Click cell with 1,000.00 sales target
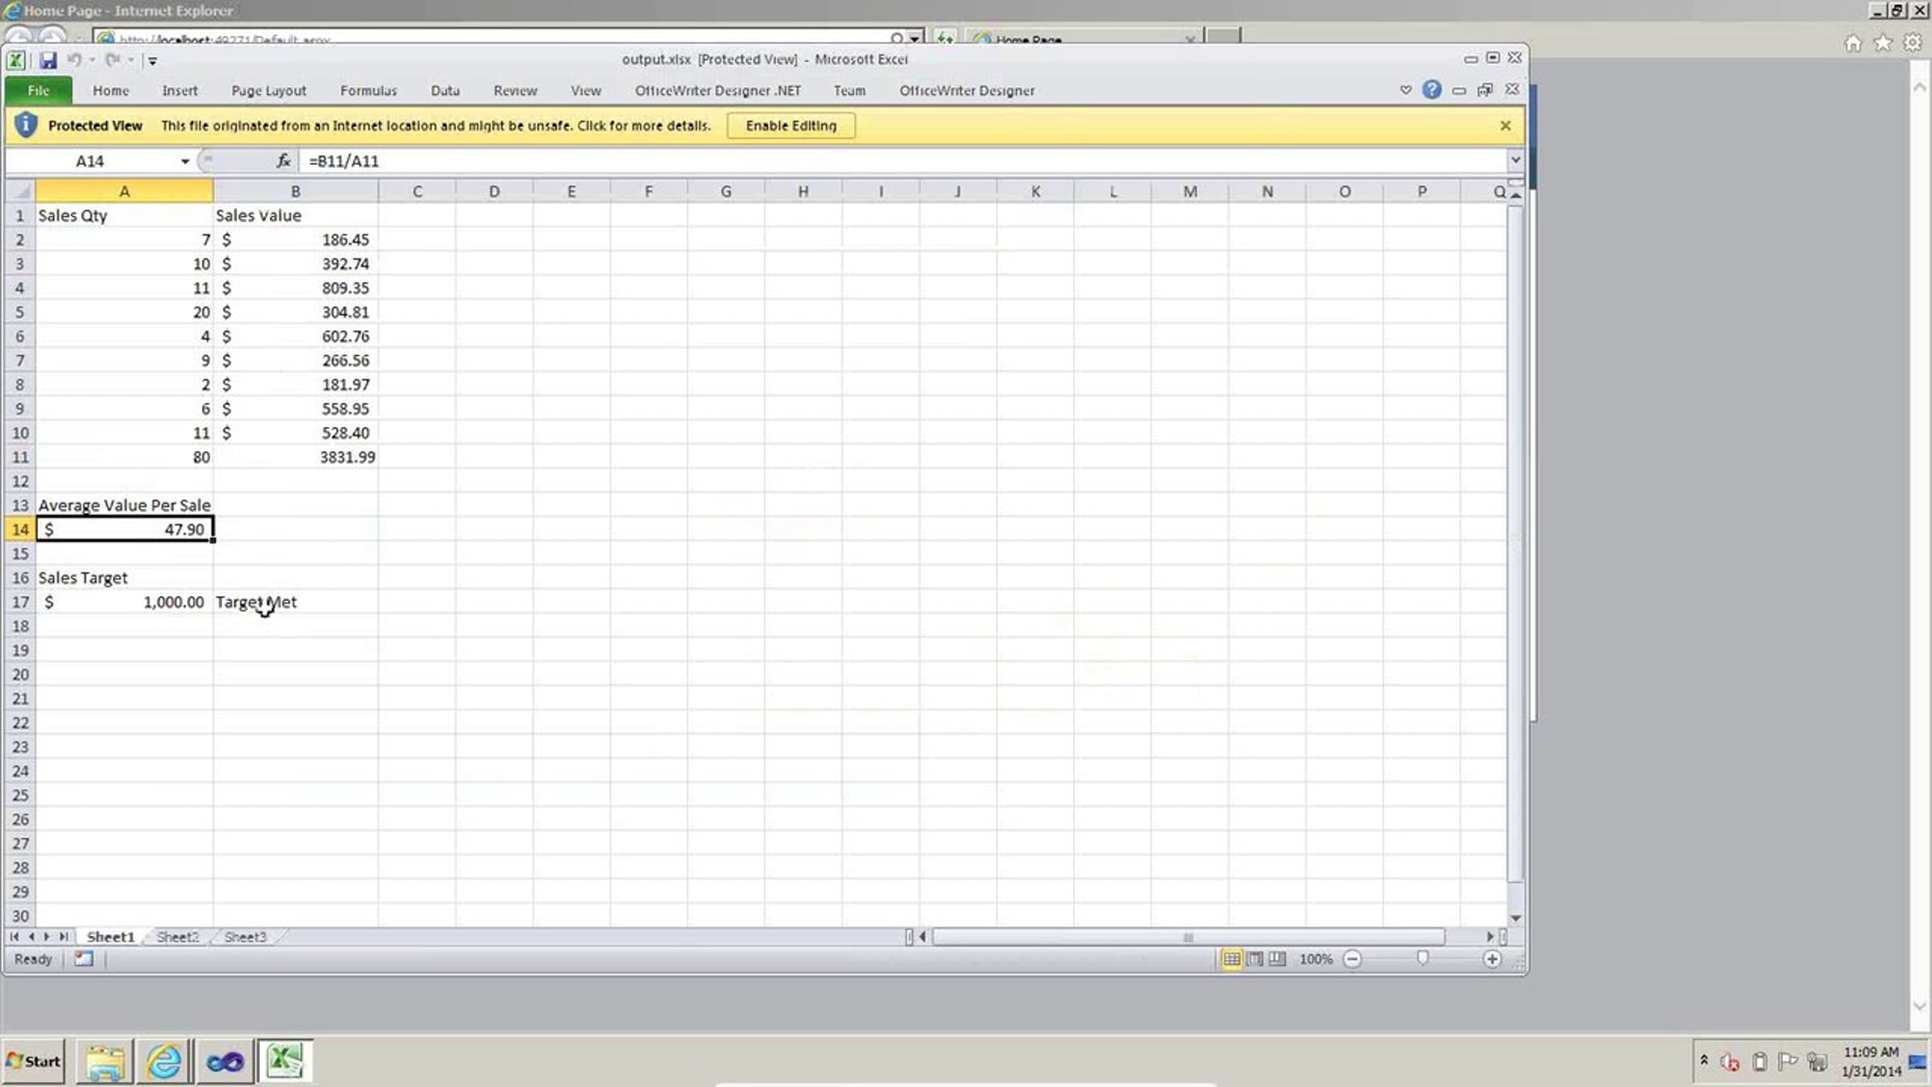1932x1087 pixels. point(124,601)
